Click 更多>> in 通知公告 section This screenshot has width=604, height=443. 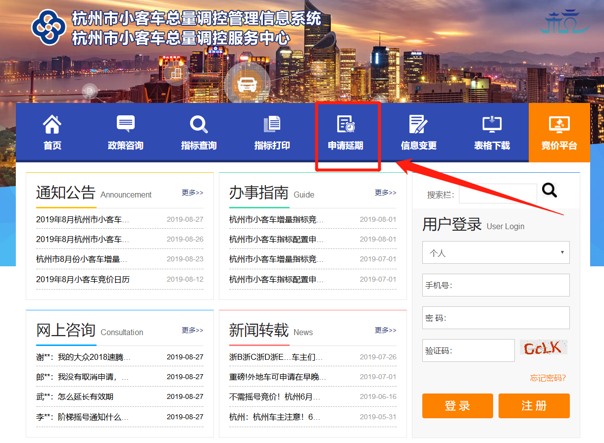pos(193,193)
